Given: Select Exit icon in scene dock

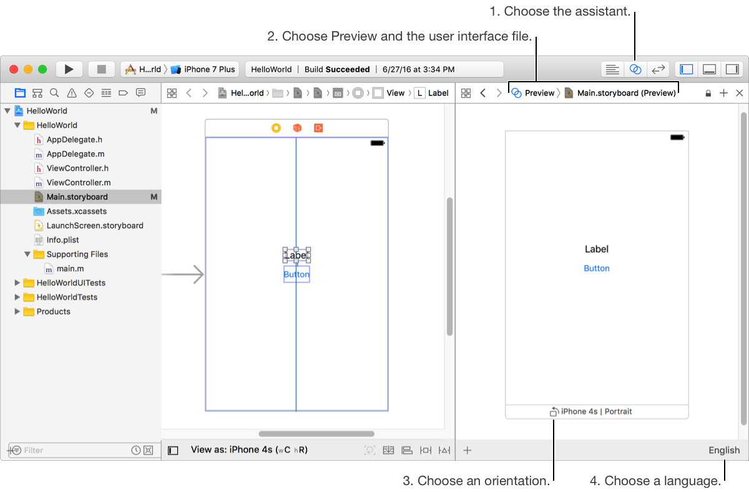Looking at the screenshot, I should pyautogui.click(x=318, y=128).
